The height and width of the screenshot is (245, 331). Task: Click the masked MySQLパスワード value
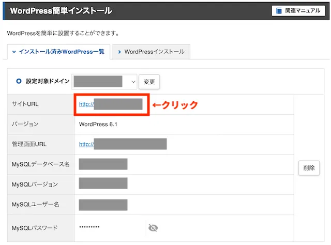[x=89, y=227]
